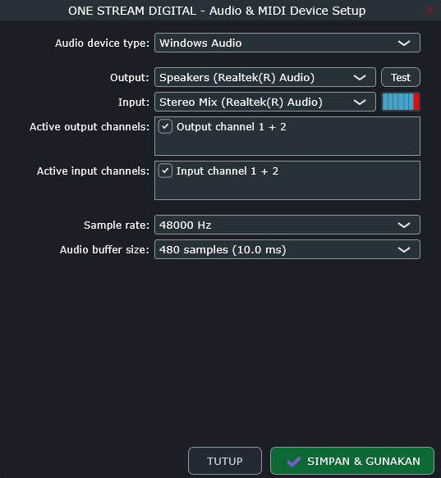Viewport: 441px width, 478px height.
Task: Open the Audio device type dropdown
Action: (x=287, y=43)
